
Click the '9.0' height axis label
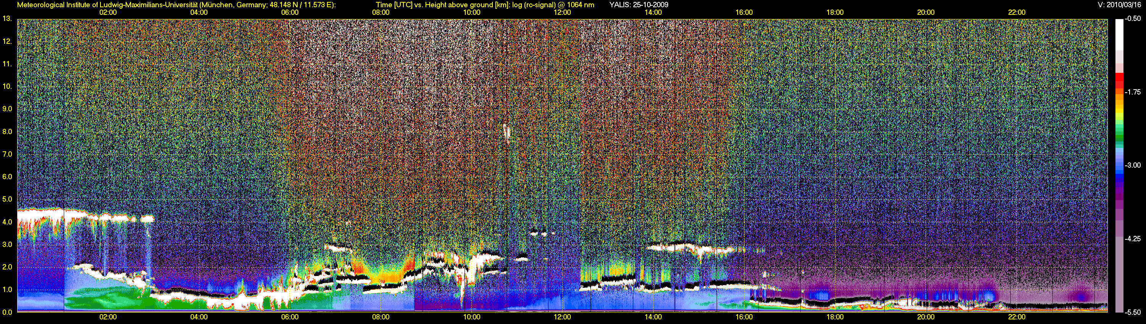pyautogui.click(x=7, y=109)
